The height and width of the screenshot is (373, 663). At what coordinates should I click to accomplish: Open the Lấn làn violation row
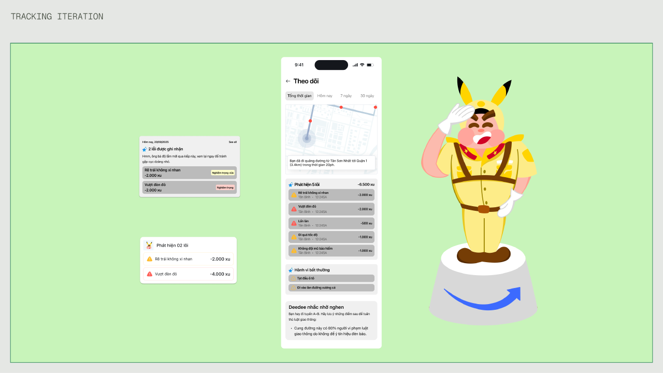(x=331, y=223)
